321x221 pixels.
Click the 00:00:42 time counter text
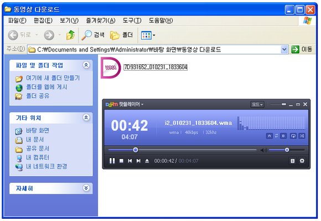164,161
